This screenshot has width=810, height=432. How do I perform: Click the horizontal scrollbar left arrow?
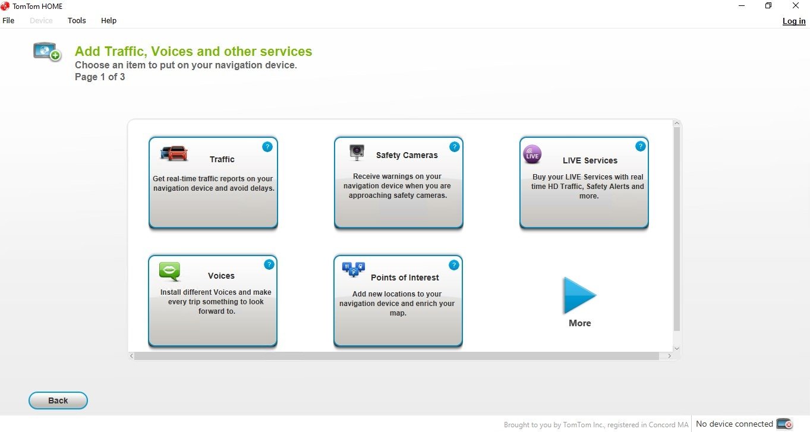coord(131,356)
